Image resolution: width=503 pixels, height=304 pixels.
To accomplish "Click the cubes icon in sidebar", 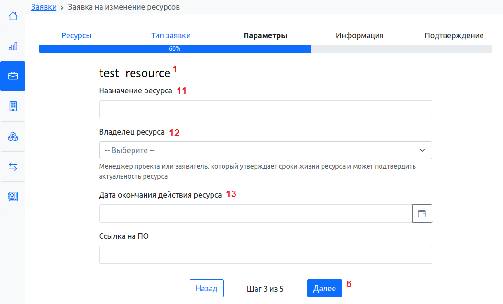I will click(x=13, y=137).
